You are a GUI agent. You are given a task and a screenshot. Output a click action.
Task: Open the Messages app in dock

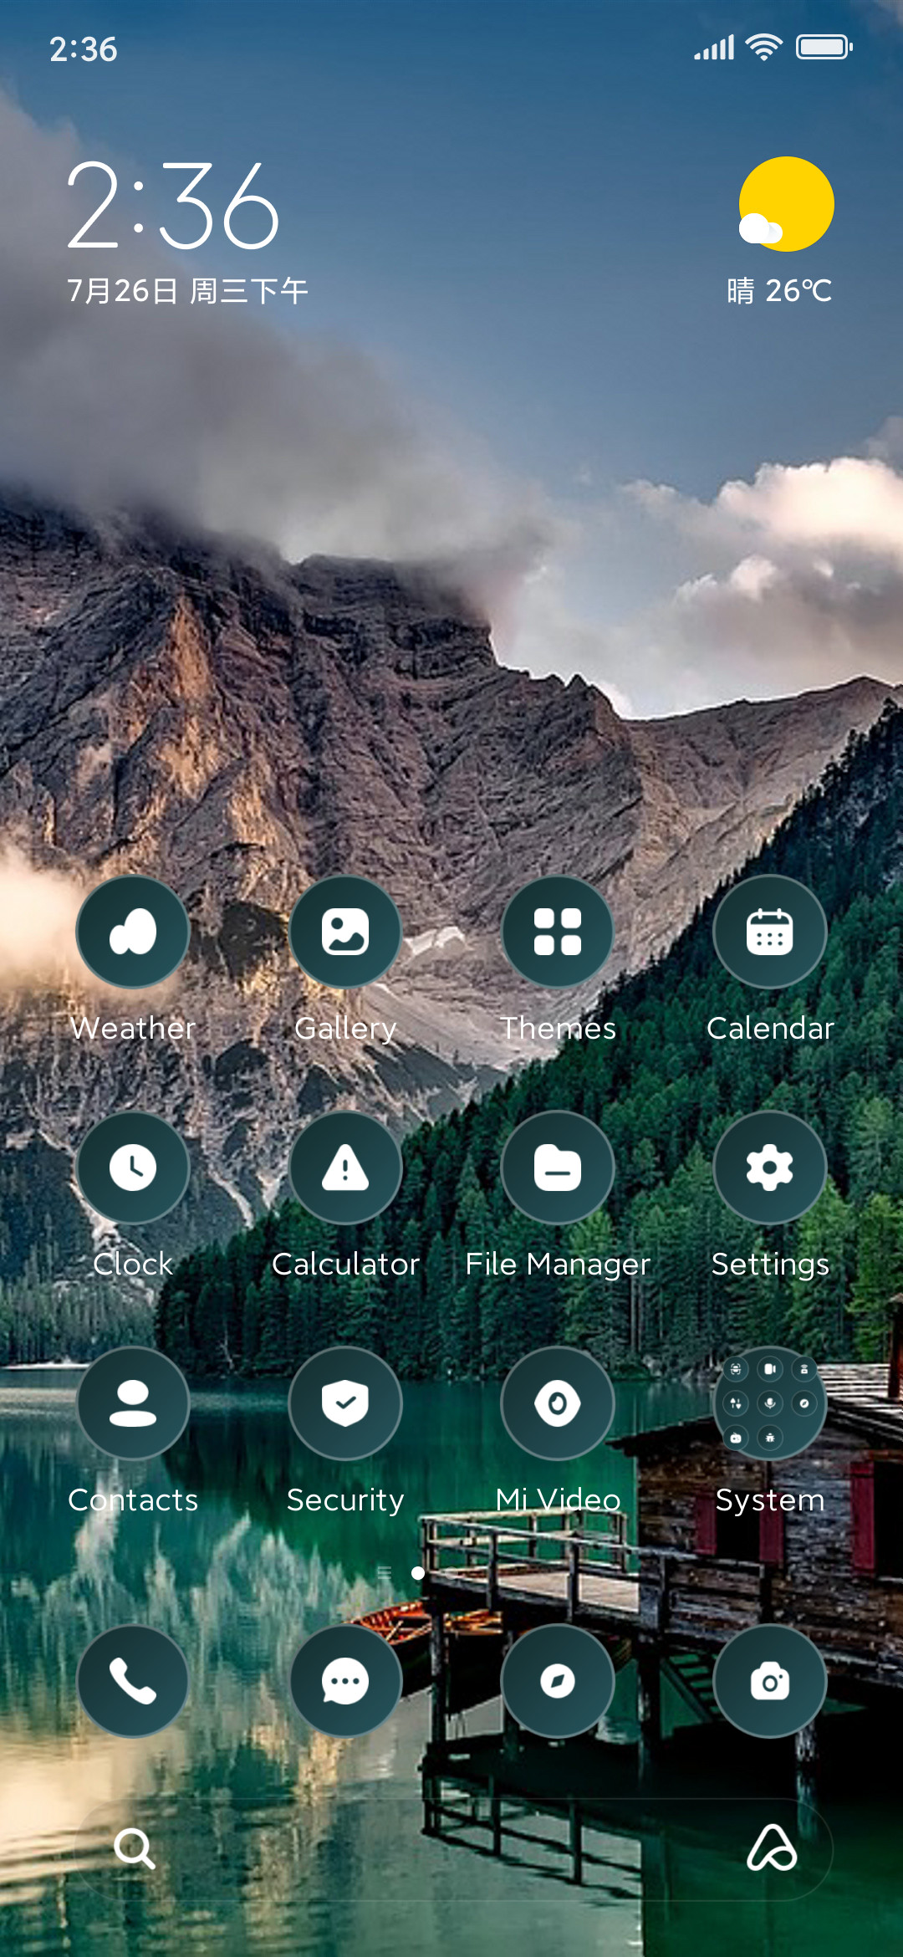click(x=345, y=1681)
